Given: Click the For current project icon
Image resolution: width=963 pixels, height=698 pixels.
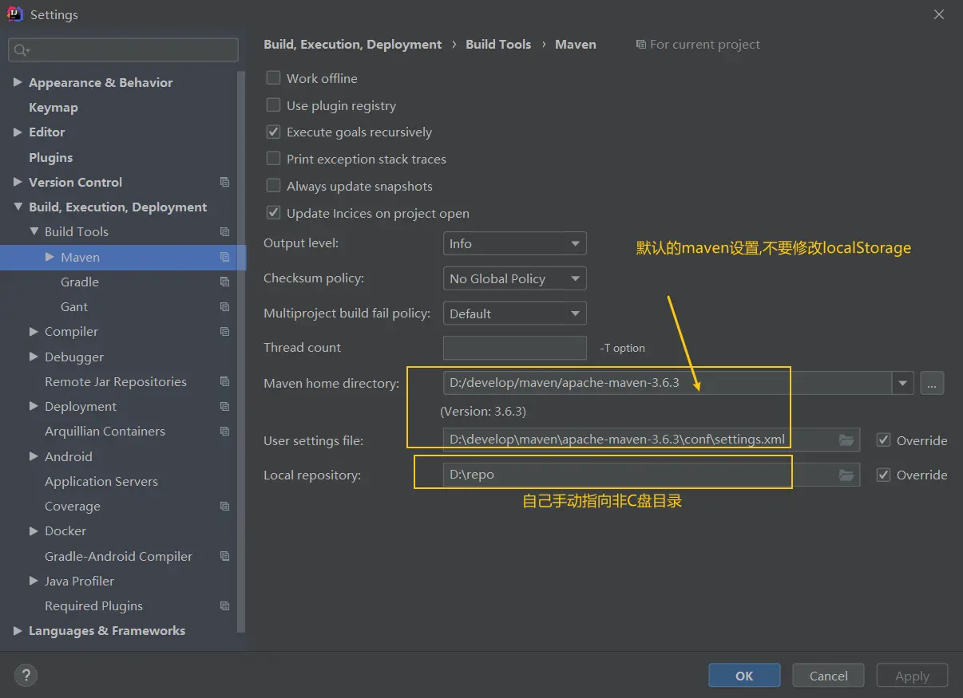Looking at the screenshot, I should [x=640, y=45].
